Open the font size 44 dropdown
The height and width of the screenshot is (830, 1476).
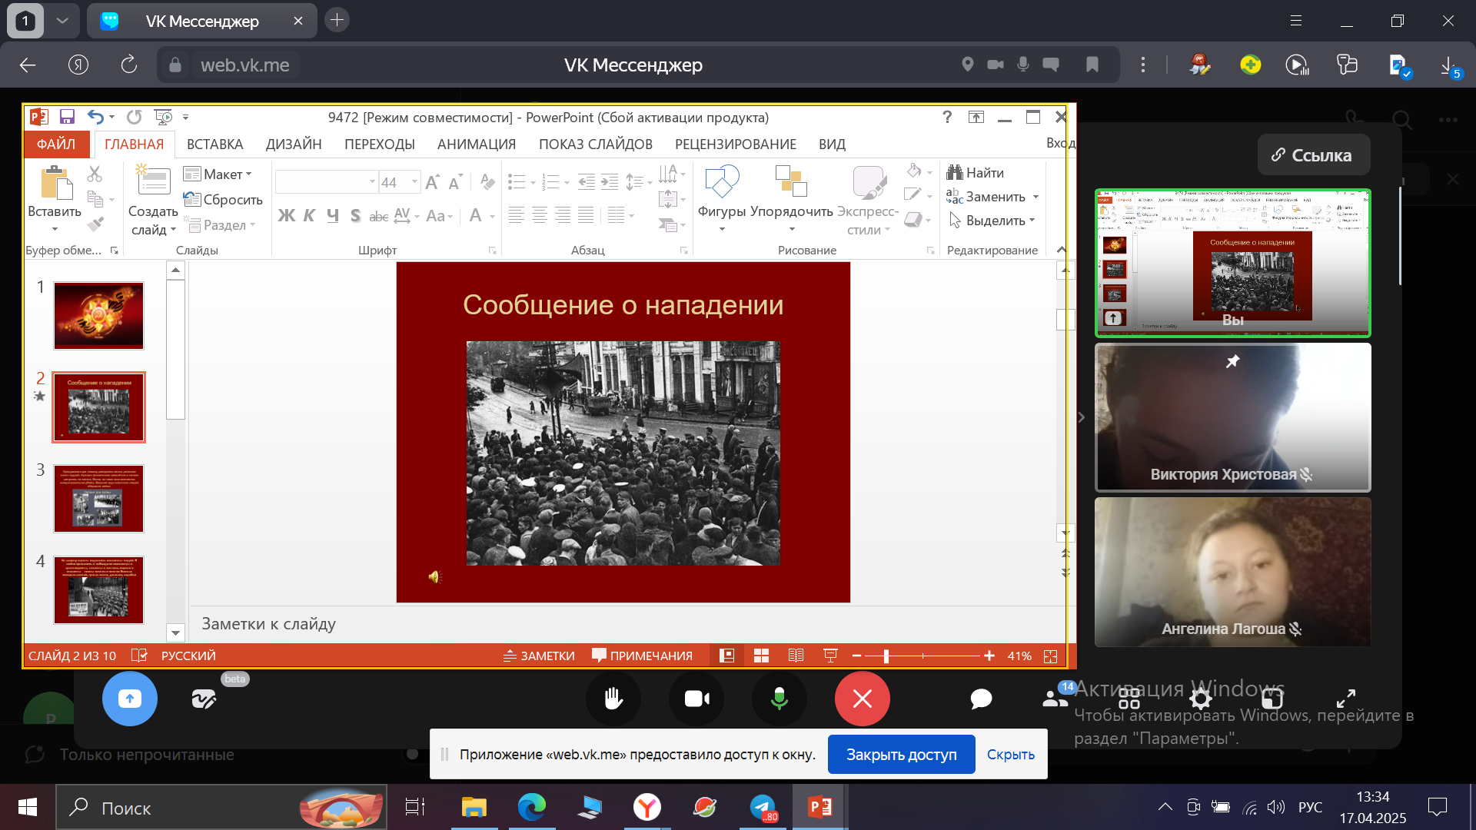[x=414, y=182]
